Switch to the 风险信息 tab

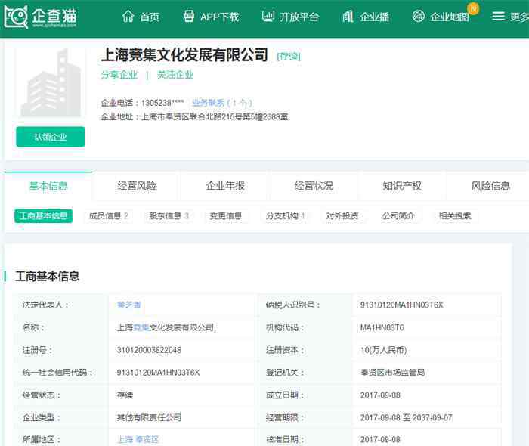point(490,186)
